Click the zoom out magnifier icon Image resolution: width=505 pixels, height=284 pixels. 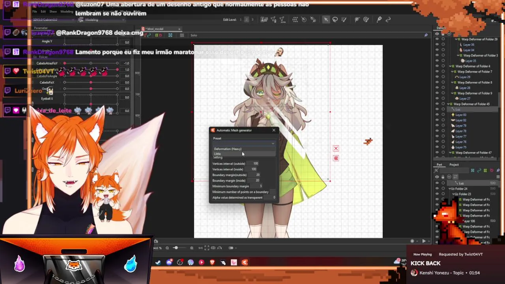(167, 248)
